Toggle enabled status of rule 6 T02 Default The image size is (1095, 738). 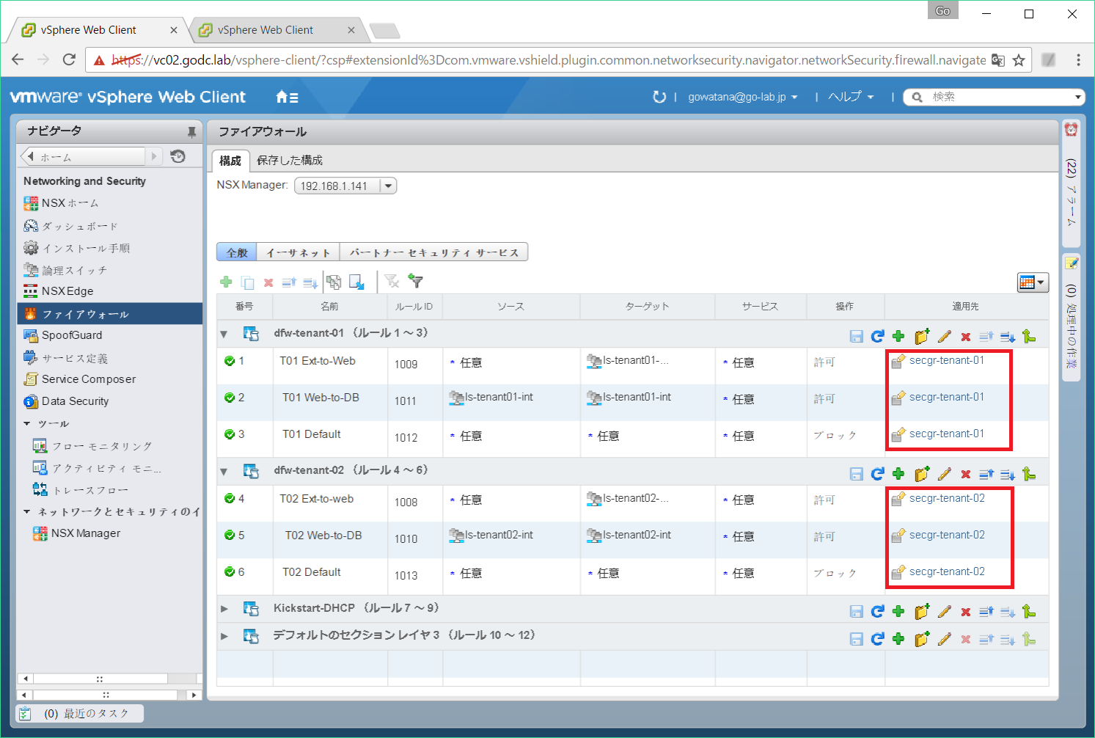pos(230,572)
